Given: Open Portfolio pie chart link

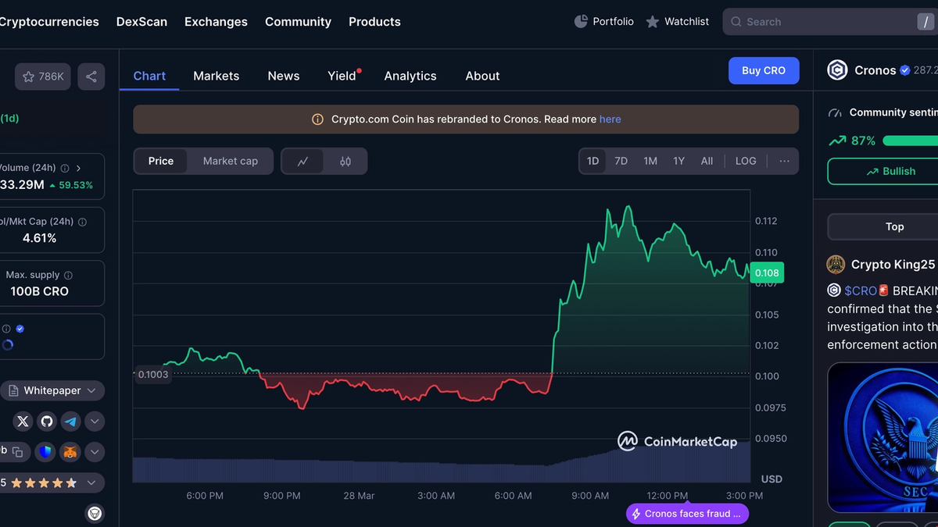Looking at the screenshot, I should tap(604, 22).
